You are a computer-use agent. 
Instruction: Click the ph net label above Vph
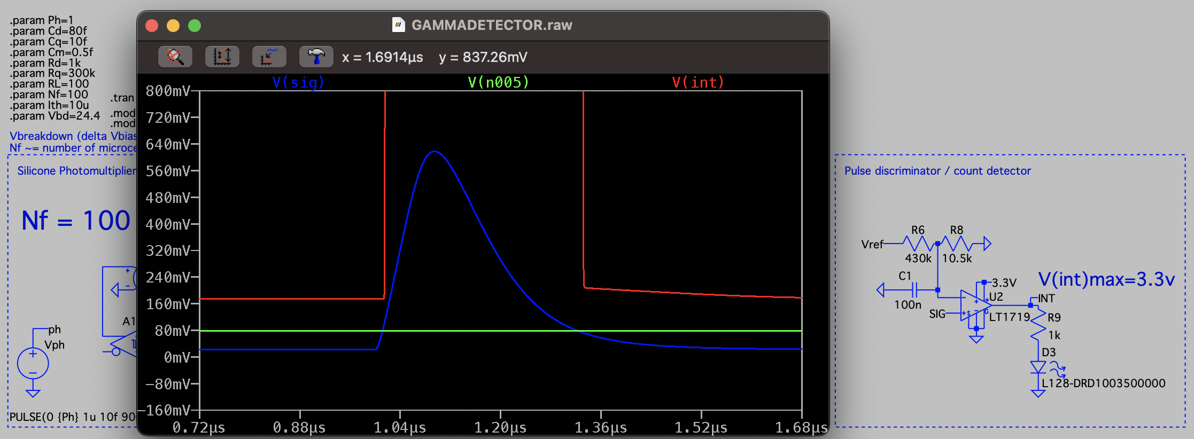tap(55, 330)
